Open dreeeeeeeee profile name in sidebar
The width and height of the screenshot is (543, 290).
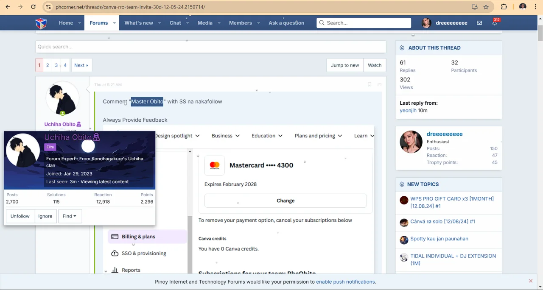445,134
